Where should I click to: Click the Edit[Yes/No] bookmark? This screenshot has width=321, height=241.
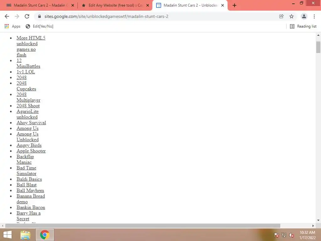click(x=39, y=26)
